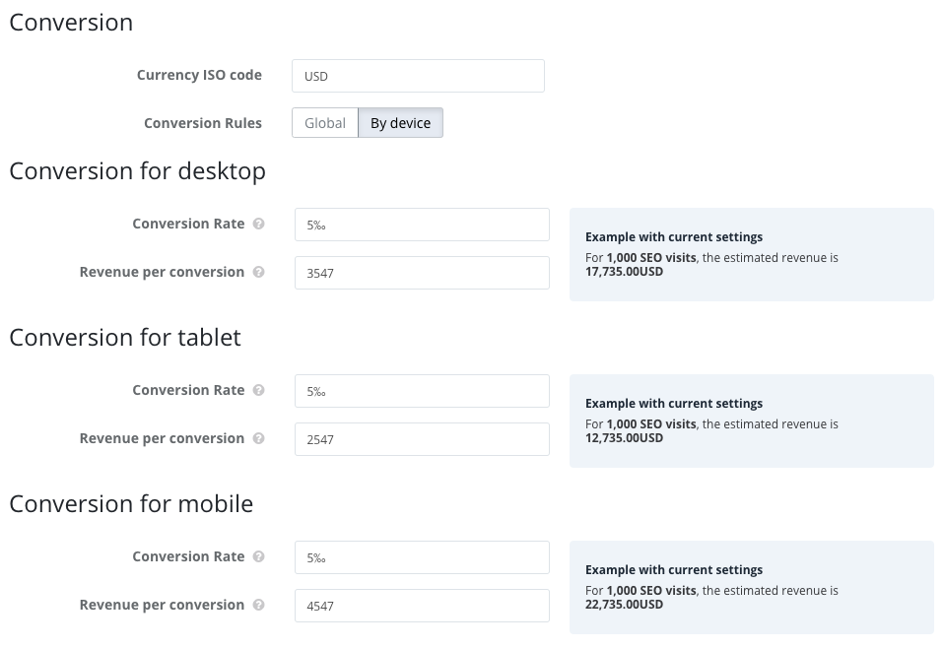Click desktop example box showing 17,735.00USD
944x648 pixels.
(751, 254)
